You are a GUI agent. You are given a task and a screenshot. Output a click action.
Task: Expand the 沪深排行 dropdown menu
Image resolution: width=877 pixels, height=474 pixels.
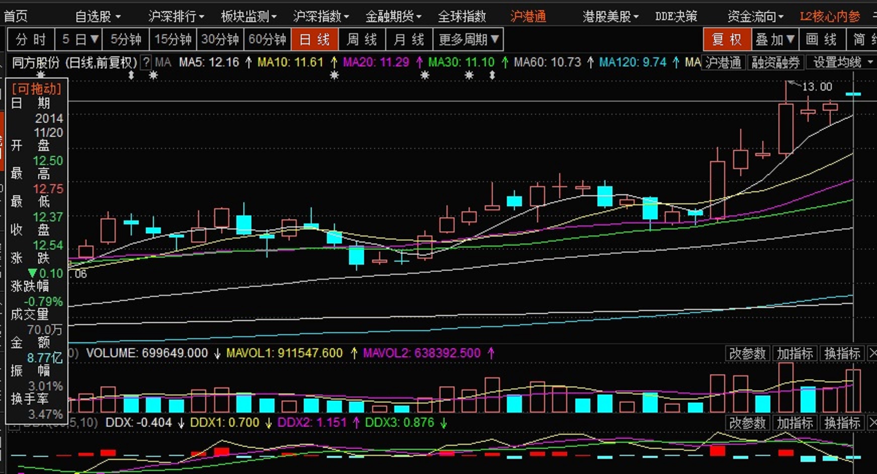[x=176, y=17]
